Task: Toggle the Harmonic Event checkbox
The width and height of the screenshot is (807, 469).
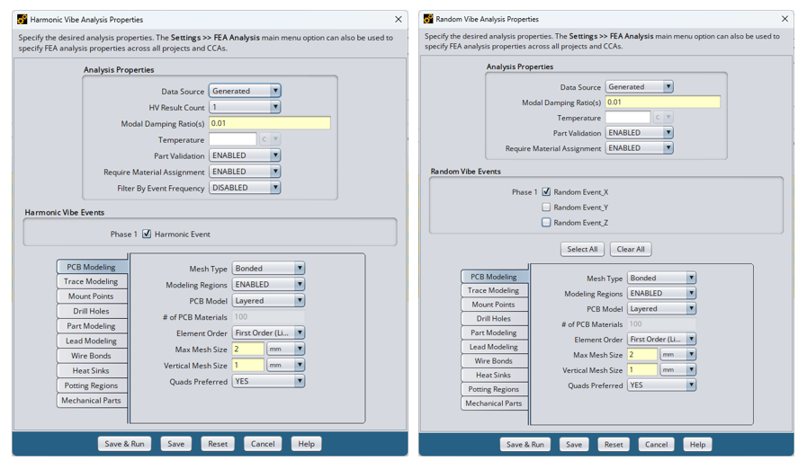Action: (x=147, y=234)
